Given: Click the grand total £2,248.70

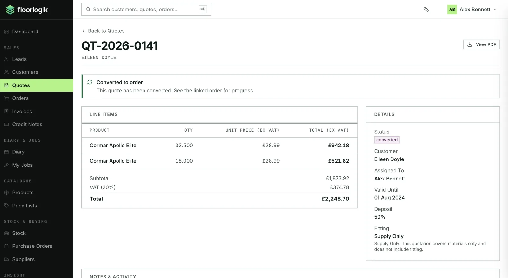Looking at the screenshot, I should coord(335,199).
